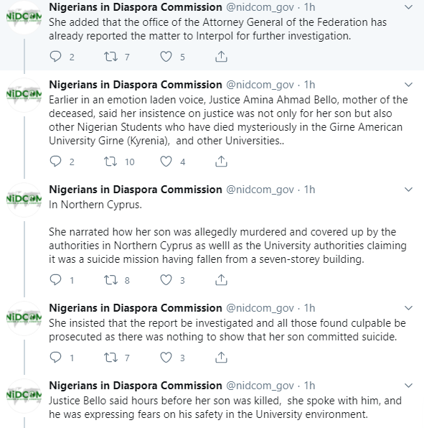Reply to the Northern Cyprus tweet
Image resolution: width=424 pixels, height=428 pixels.
tap(56, 280)
